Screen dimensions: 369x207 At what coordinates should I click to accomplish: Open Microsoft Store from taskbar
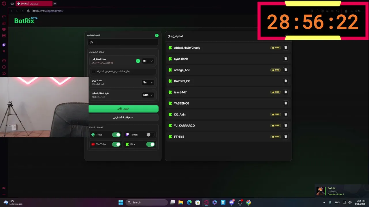tap(197, 202)
